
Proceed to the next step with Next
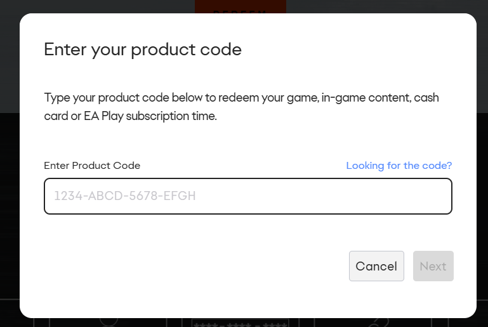tap(433, 266)
